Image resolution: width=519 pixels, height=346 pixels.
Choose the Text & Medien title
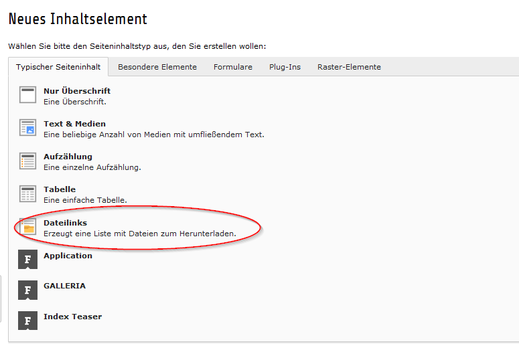pos(74,124)
